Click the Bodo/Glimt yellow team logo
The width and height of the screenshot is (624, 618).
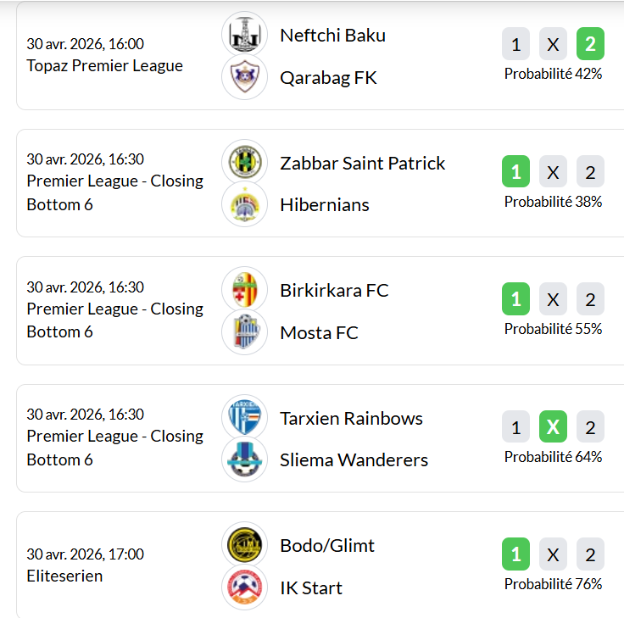coord(244,545)
